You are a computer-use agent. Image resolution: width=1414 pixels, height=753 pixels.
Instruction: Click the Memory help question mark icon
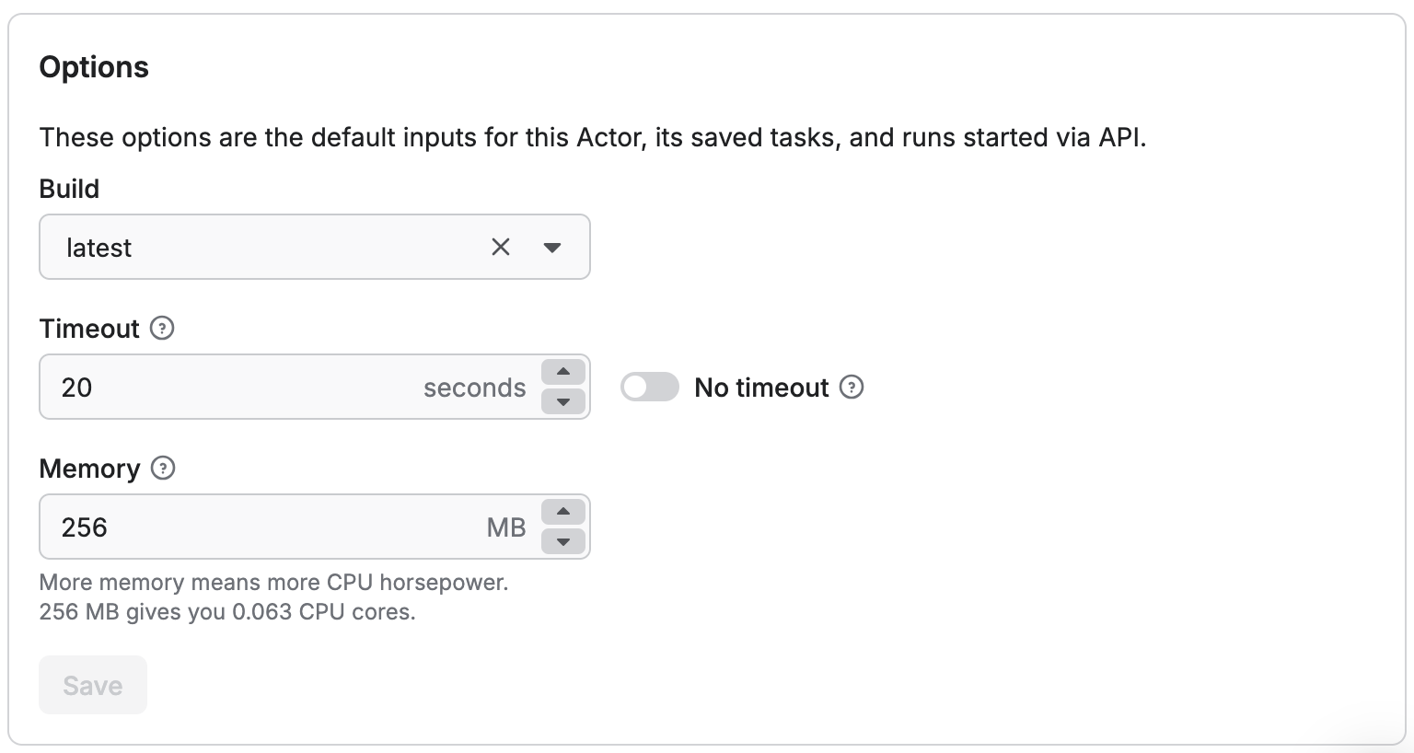click(163, 469)
